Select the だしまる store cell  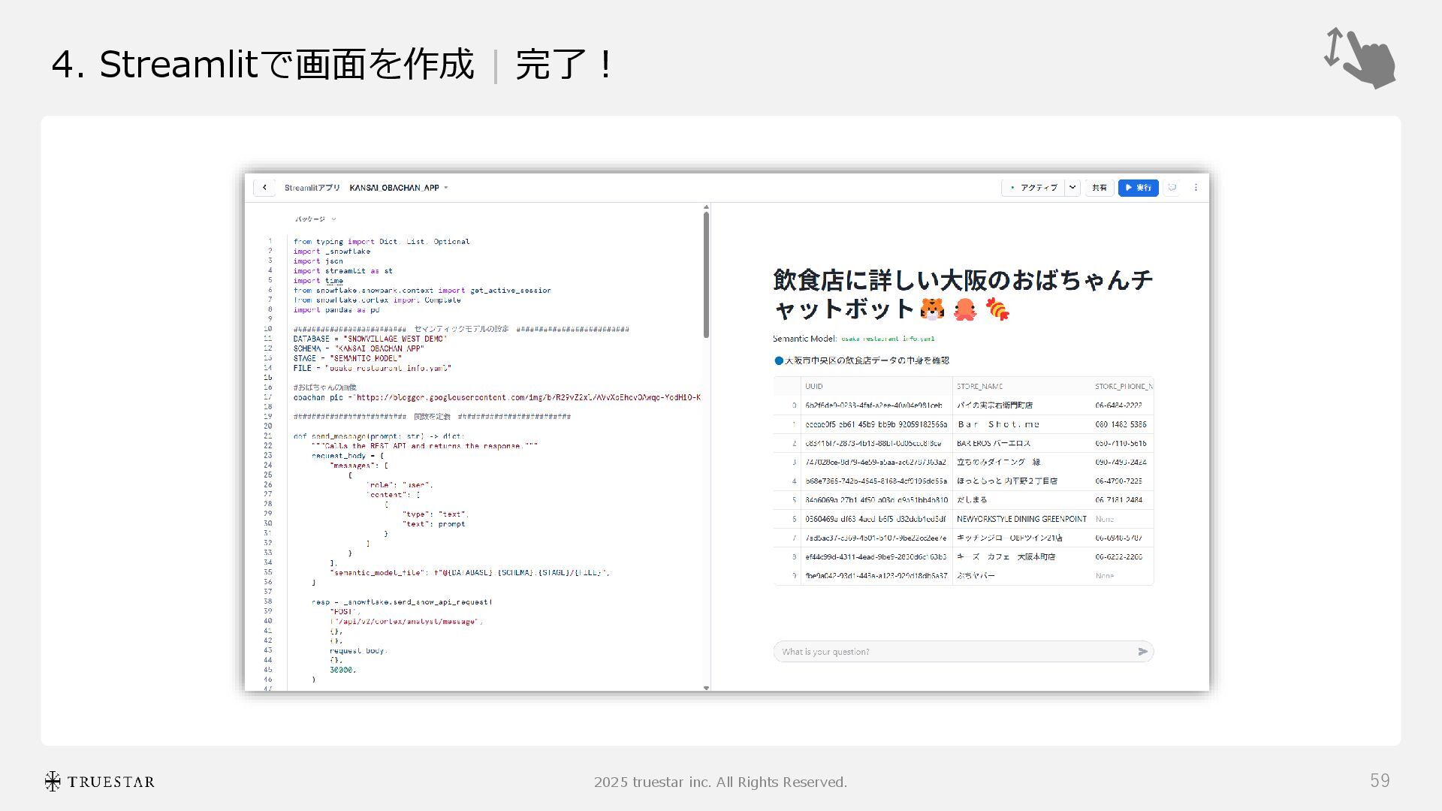(x=1021, y=500)
